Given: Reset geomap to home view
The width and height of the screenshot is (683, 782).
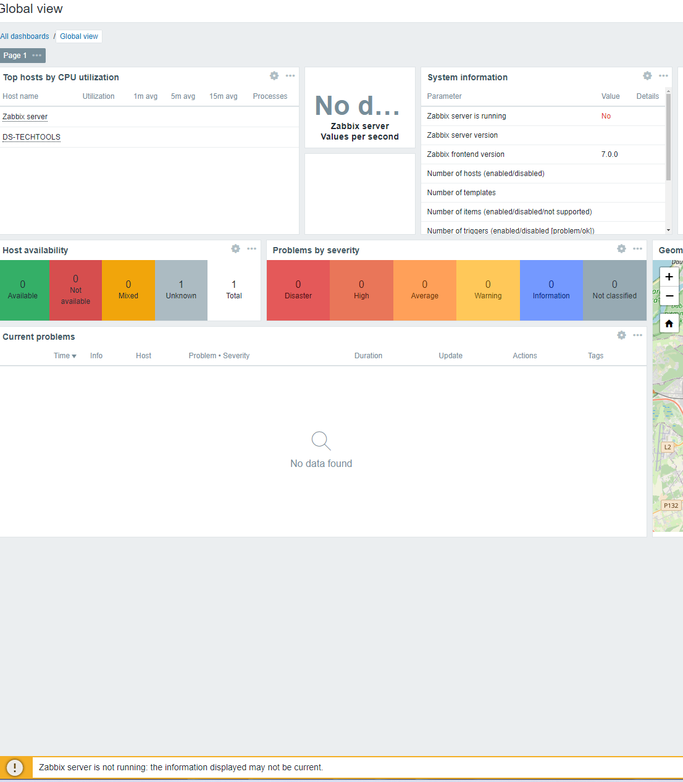Looking at the screenshot, I should (x=669, y=323).
